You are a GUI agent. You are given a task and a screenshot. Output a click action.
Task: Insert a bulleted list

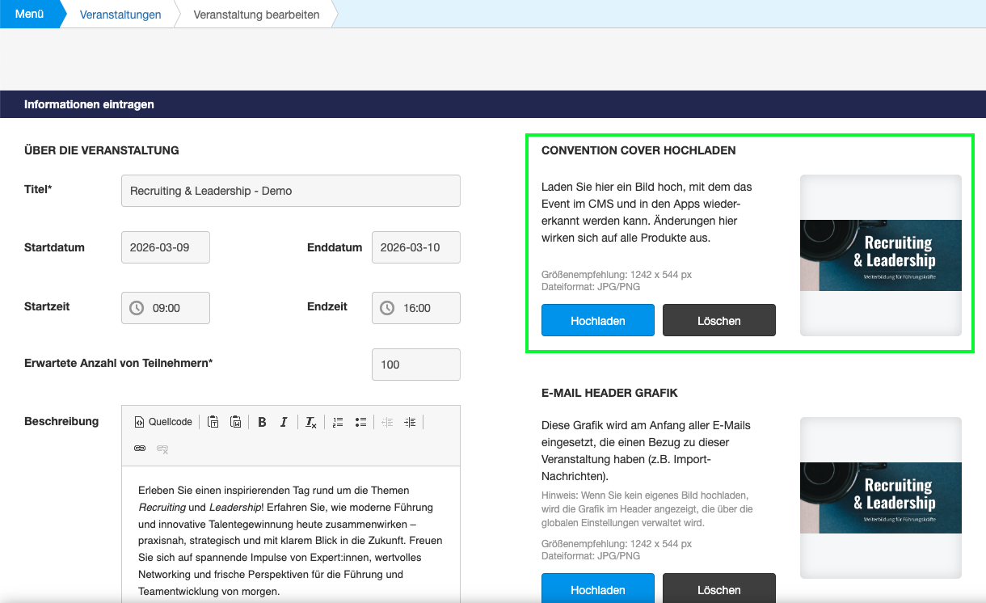tap(360, 422)
